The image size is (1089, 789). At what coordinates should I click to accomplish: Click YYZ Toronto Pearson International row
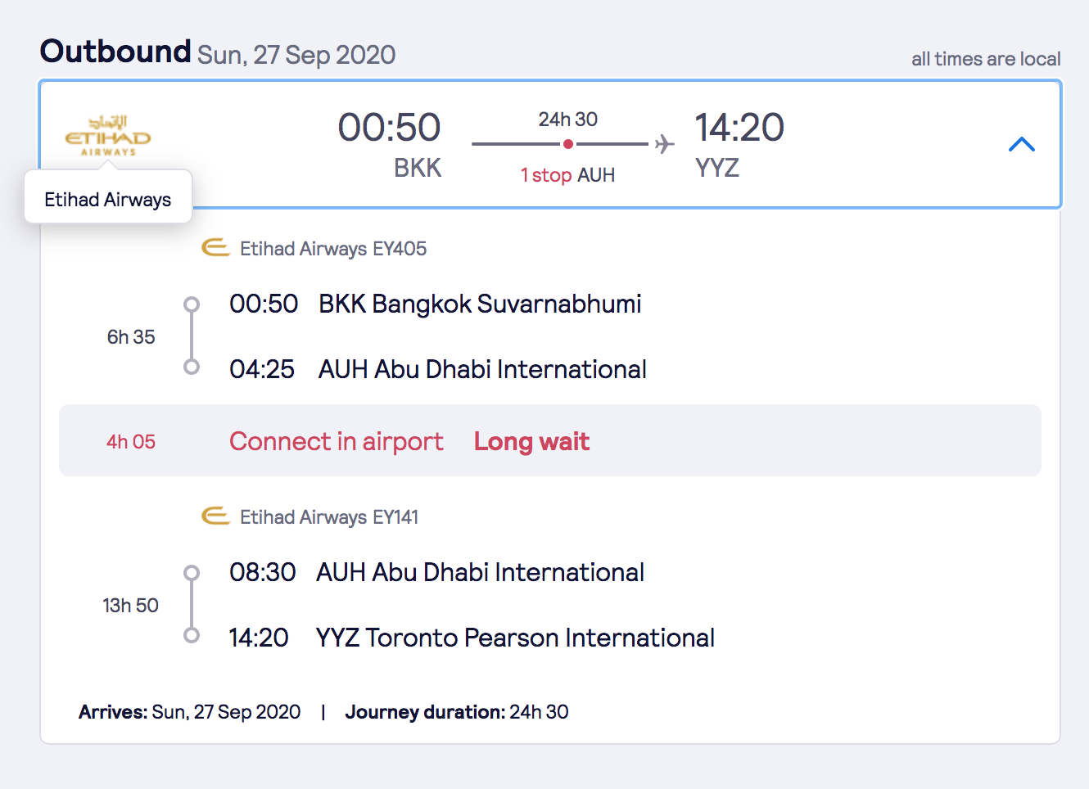(x=472, y=638)
